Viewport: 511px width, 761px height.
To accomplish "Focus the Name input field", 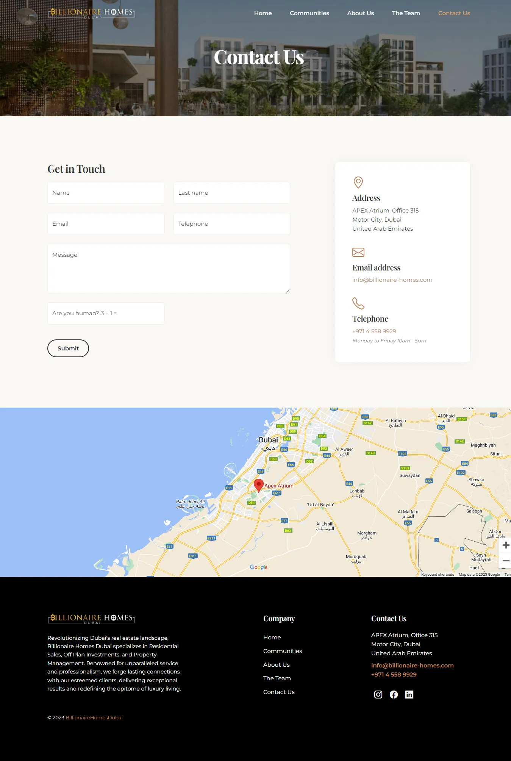I will click(106, 193).
